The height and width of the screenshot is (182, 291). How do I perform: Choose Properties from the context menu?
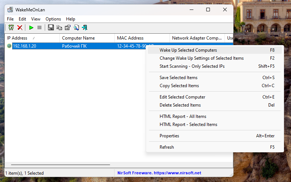pyautogui.click(x=215, y=136)
